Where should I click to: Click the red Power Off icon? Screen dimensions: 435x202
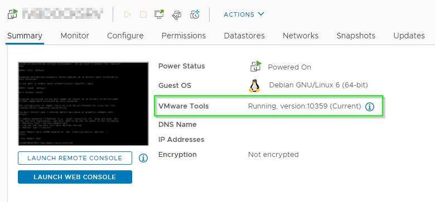143,14
